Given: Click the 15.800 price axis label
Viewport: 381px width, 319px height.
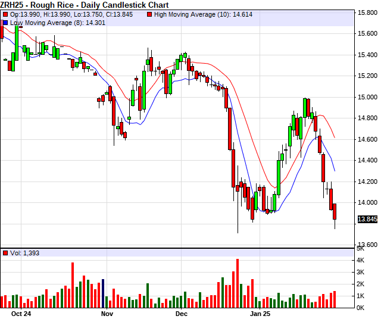Looking at the screenshot, I should (367, 12).
